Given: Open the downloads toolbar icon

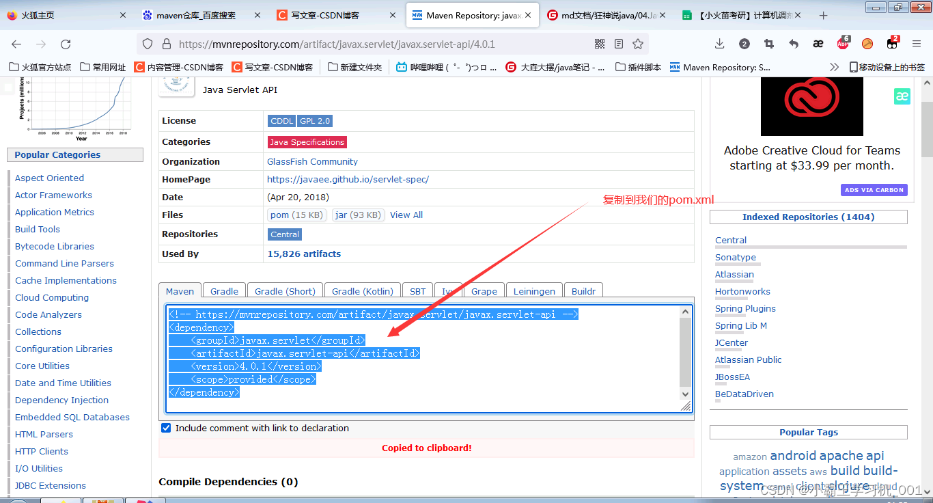Looking at the screenshot, I should click(719, 44).
